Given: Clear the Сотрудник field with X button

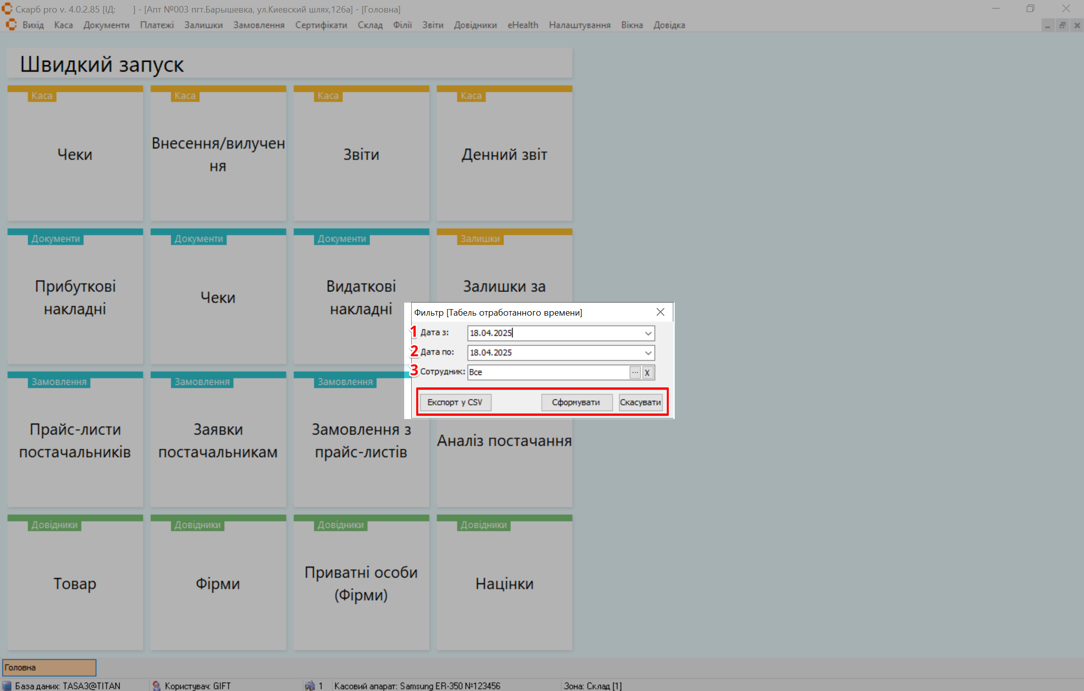Looking at the screenshot, I should (648, 372).
